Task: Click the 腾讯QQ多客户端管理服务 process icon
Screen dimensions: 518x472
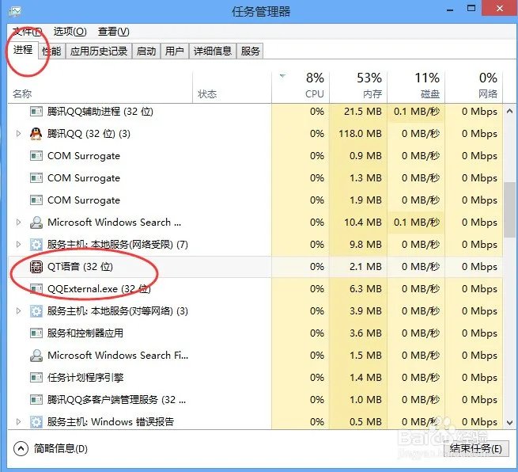Action: click(36, 400)
